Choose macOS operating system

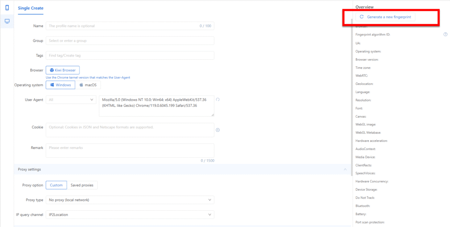point(88,85)
